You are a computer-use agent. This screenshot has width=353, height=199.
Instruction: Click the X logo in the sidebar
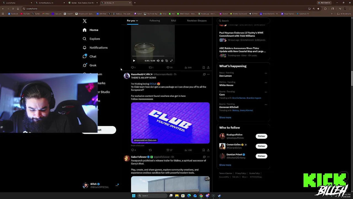point(85,21)
